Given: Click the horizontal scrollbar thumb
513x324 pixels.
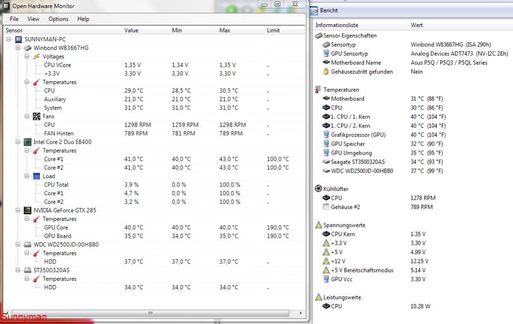Looking at the screenshot, I should 151,313.
